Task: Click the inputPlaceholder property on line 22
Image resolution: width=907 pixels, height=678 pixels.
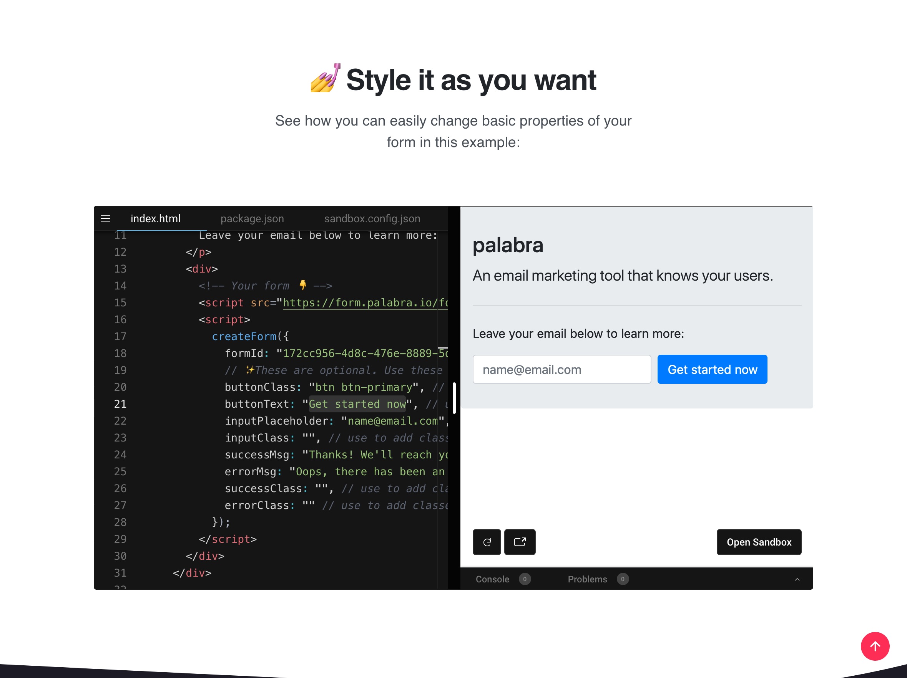Action: (x=276, y=421)
